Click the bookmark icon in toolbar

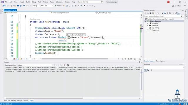point(85,6)
